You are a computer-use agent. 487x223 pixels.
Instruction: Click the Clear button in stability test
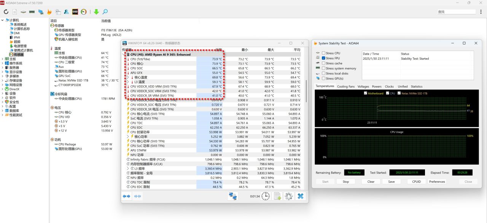(x=371, y=182)
